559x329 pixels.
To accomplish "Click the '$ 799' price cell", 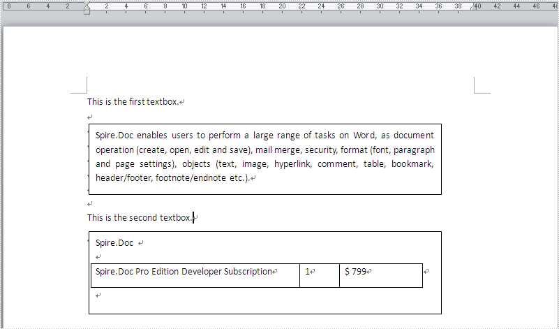I will click(x=381, y=275).
